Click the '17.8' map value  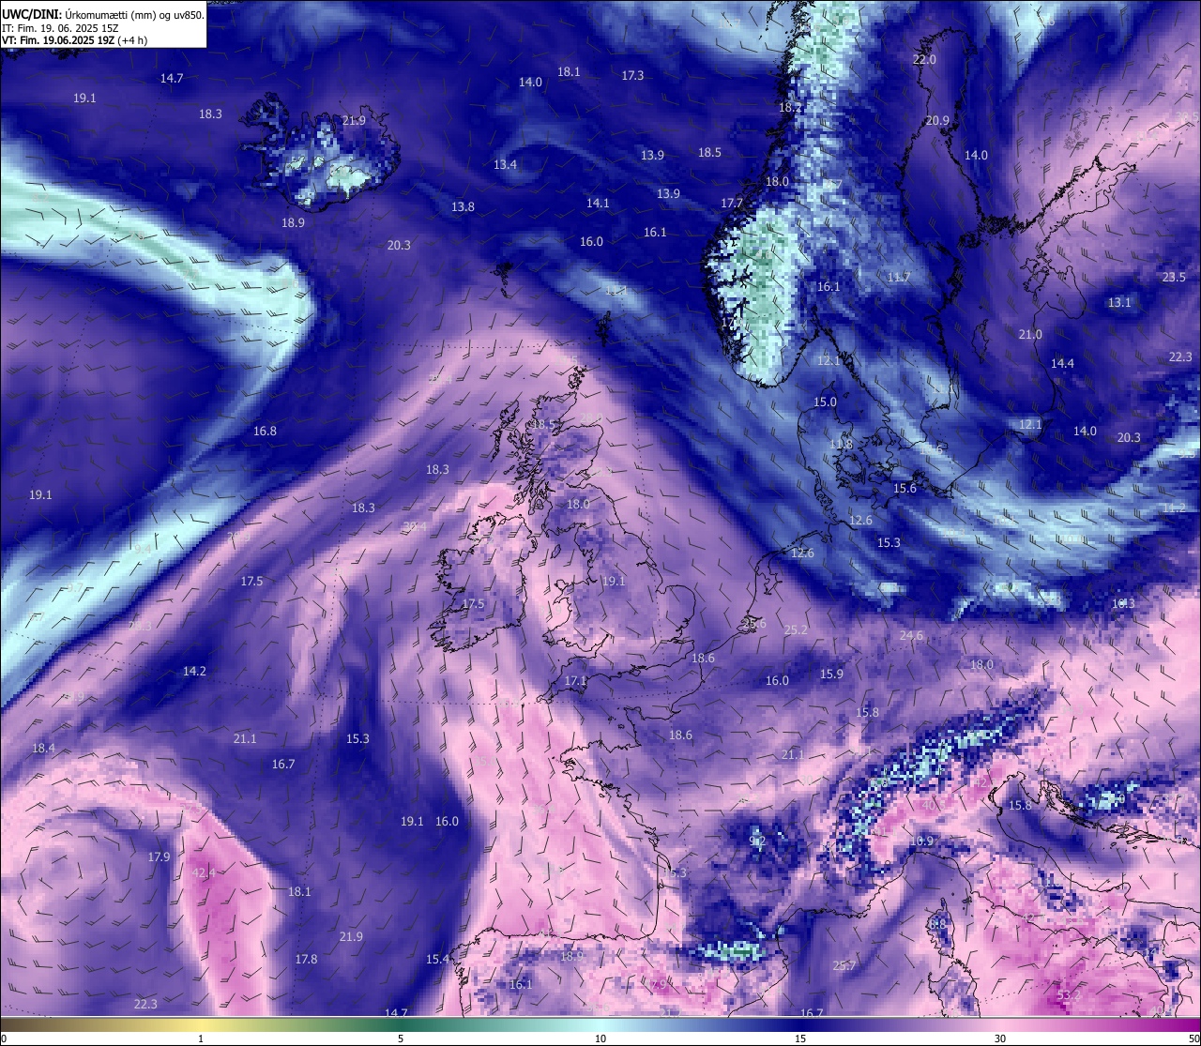306,959
